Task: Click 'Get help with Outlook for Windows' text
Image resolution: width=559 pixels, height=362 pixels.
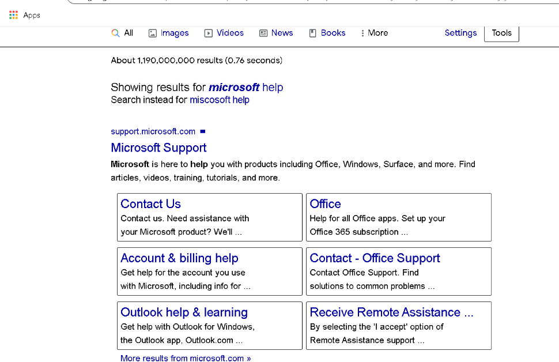Action: coord(187,327)
